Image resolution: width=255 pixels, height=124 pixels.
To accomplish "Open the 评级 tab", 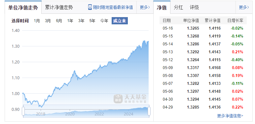I will pos(194,8).
